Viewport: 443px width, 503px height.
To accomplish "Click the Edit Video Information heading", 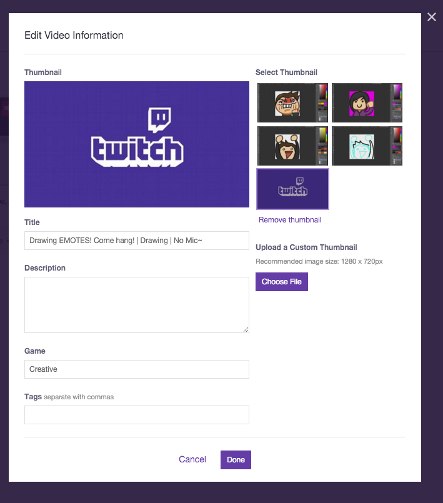I will (73, 36).
